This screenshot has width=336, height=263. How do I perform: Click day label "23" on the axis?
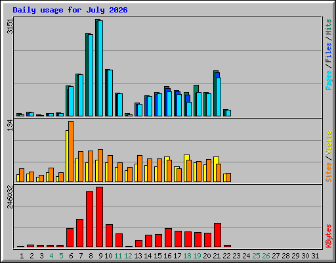pyautogui.click(x=236, y=256)
